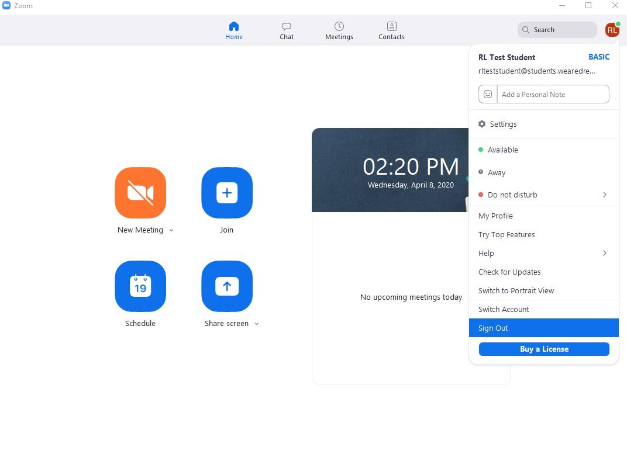Set status to Away
The image size is (627, 468).
pyautogui.click(x=543, y=172)
